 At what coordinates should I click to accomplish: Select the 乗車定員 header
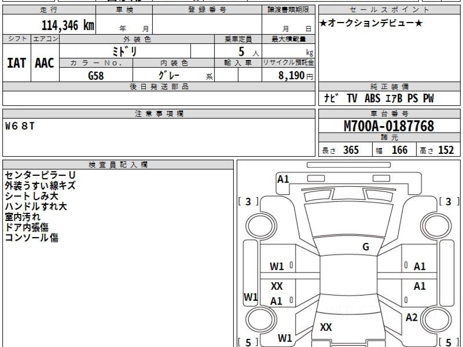pyautogui.click(x=238, y=39)
